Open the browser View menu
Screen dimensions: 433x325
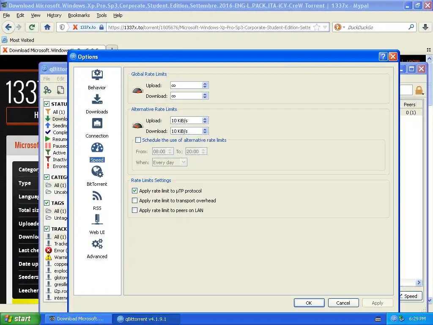click(x=36, y=15)
